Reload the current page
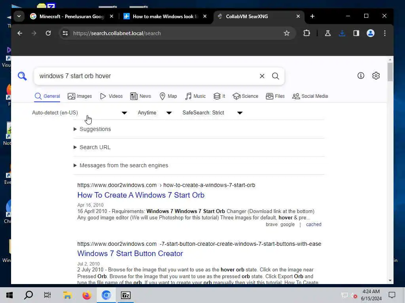The image size is (405, 303). 48,33
